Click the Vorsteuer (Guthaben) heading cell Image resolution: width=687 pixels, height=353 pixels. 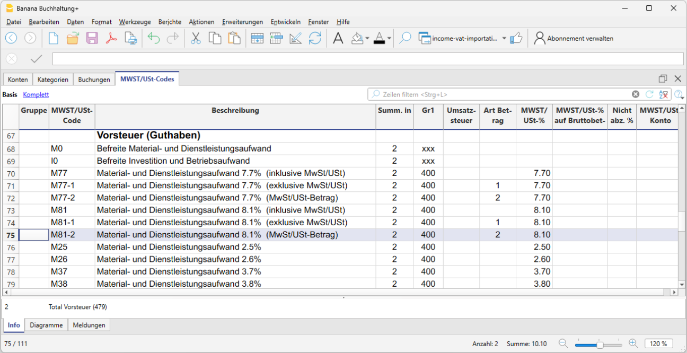[x=235, y=136]
